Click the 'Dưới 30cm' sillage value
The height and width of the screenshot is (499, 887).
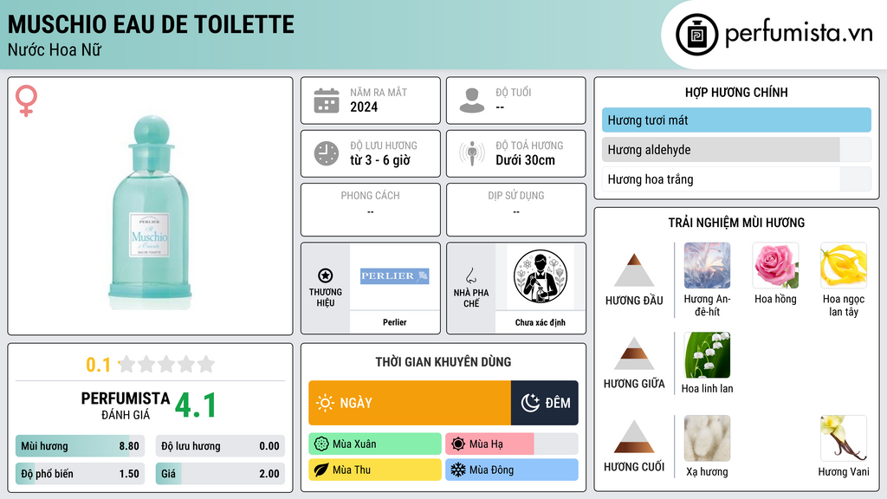point(526,160)
